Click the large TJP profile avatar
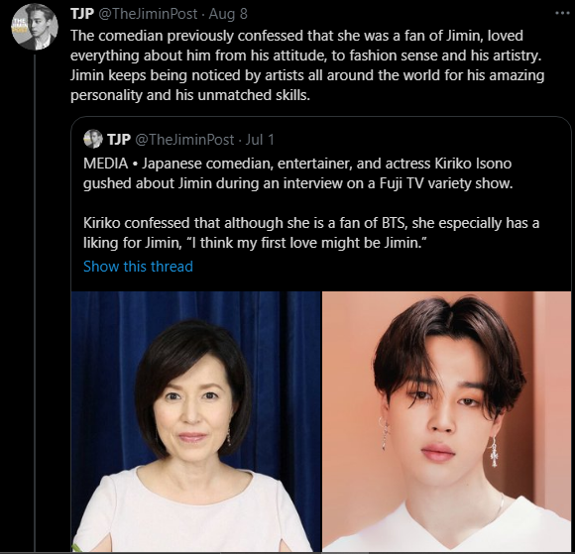 tap(35, 27)
